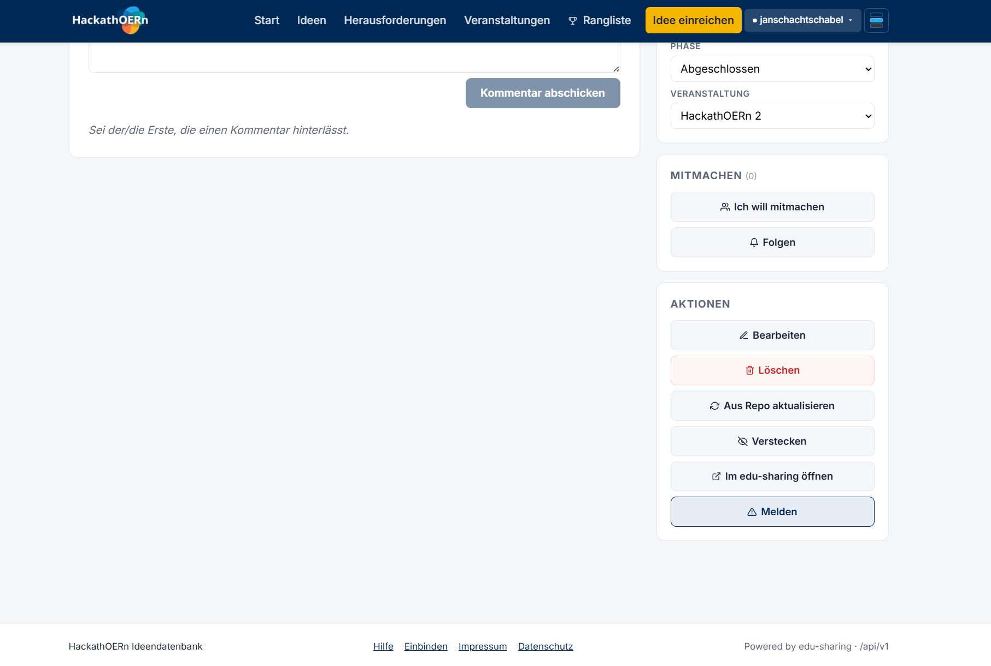Image resolution: width=991 pixels, height=666 pixels.
Task: Click 'Powered by edu-sharing' footer text
Action: (816, 646)
